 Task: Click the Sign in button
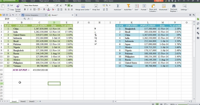[x=158, y=1]
